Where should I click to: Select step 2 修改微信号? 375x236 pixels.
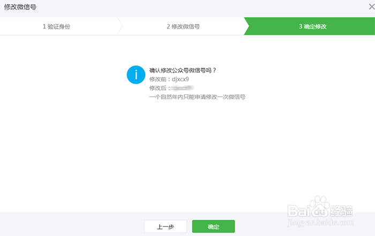click(x=183, y=26)
